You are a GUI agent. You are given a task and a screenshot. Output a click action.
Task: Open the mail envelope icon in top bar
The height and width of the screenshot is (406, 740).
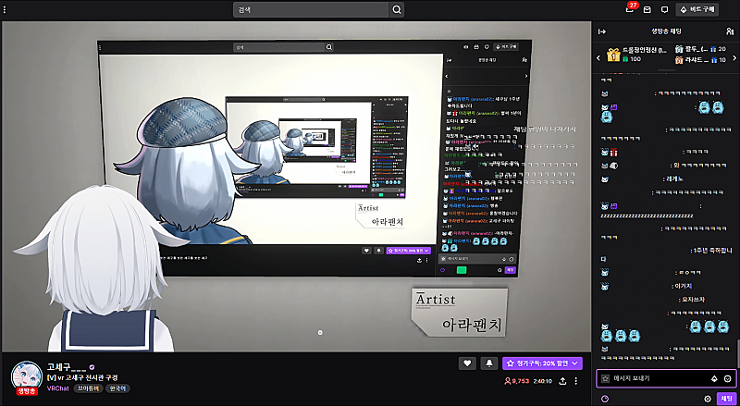648,10
